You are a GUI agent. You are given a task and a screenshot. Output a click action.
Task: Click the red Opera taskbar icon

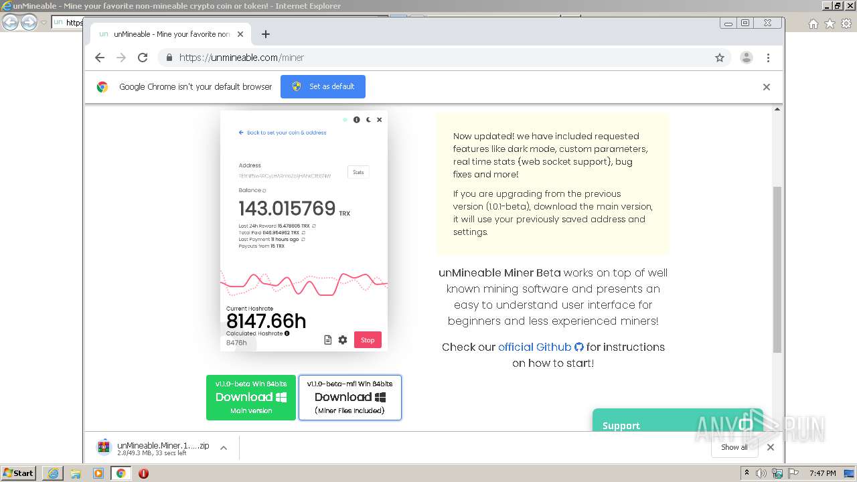click(x=143, y=473)
